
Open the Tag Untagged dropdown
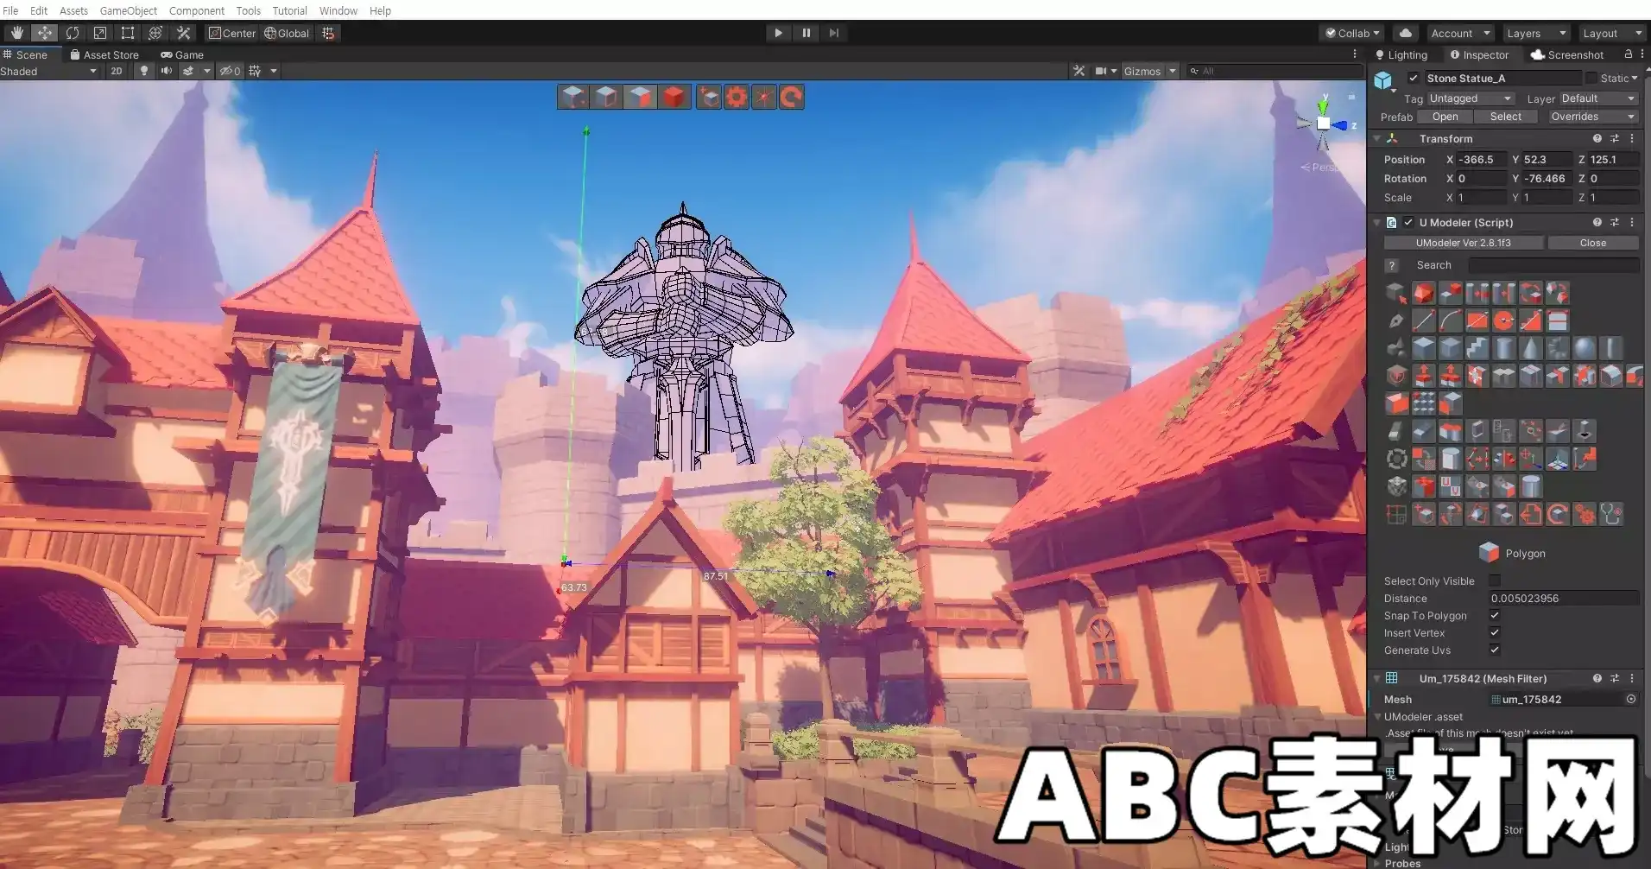click(x=1471, y=98)
